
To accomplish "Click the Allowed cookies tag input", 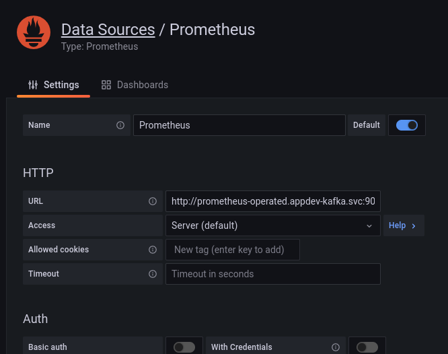I will tap(233, 250).
